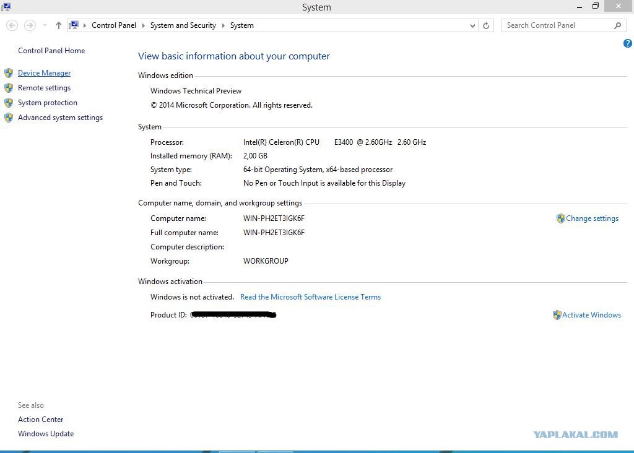Close the System window
The image size is (634, 453).
tap(619, 6)
